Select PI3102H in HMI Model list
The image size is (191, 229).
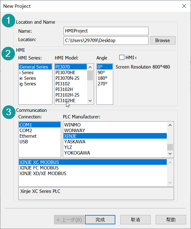point(64,89)
